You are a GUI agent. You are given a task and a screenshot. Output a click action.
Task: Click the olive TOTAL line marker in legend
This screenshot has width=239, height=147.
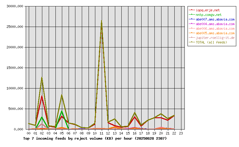pos(192,42)
